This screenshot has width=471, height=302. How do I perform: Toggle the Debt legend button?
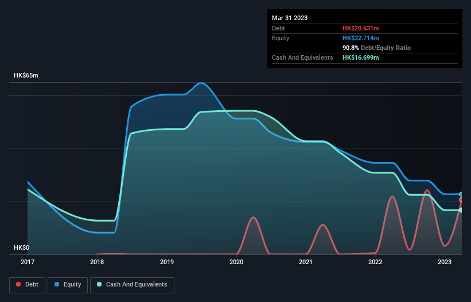27,285
